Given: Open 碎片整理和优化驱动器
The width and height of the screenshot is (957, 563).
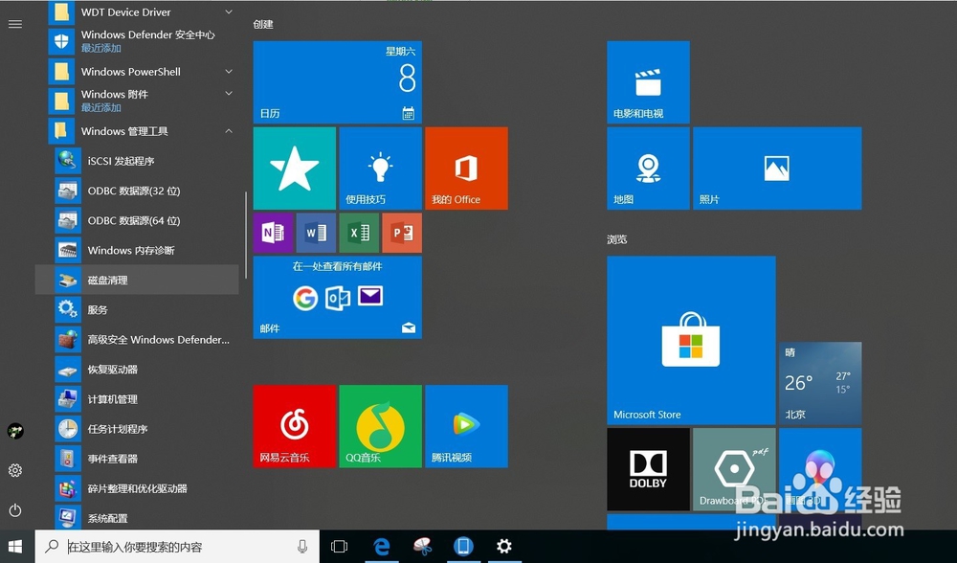Looking at the screenshot, I should [x=142, y=488].
